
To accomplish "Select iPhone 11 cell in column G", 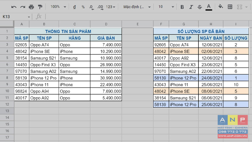I will [184, 85].
